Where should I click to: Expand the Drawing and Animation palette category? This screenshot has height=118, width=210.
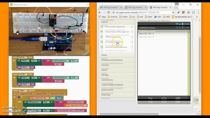pyautogui.click(x=117, y=60)
